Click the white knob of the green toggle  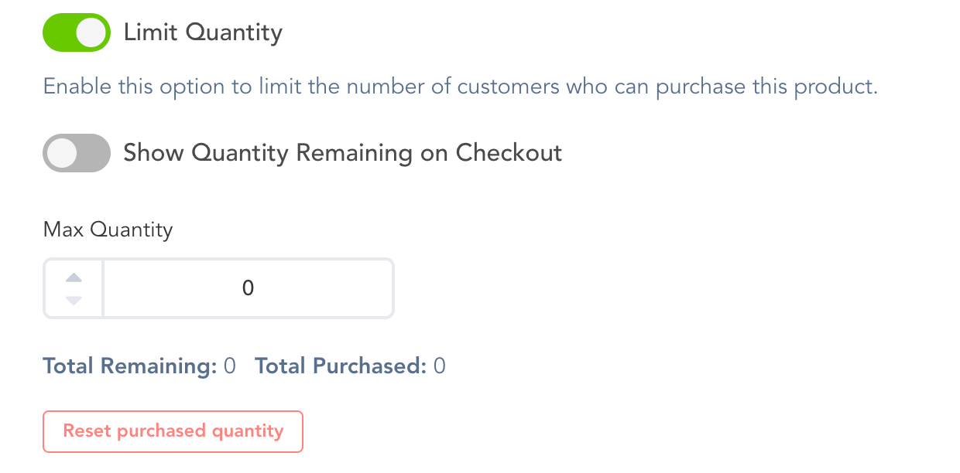pos(92,32)
